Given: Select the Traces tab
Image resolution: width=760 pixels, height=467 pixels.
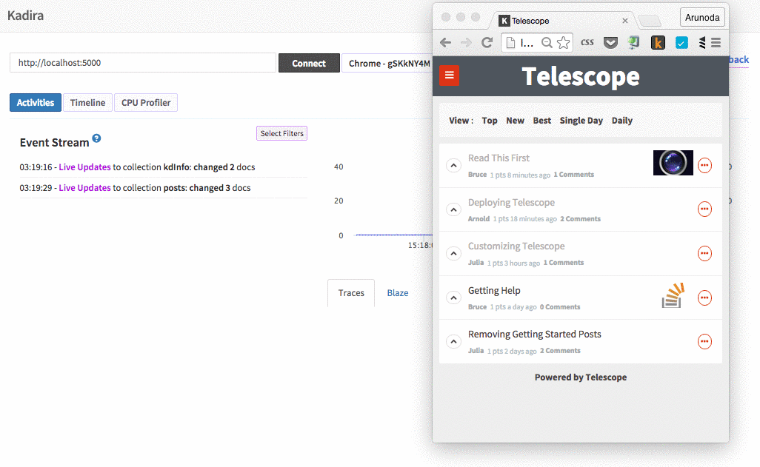Looking at the screenshot, I should click(351, 292).
